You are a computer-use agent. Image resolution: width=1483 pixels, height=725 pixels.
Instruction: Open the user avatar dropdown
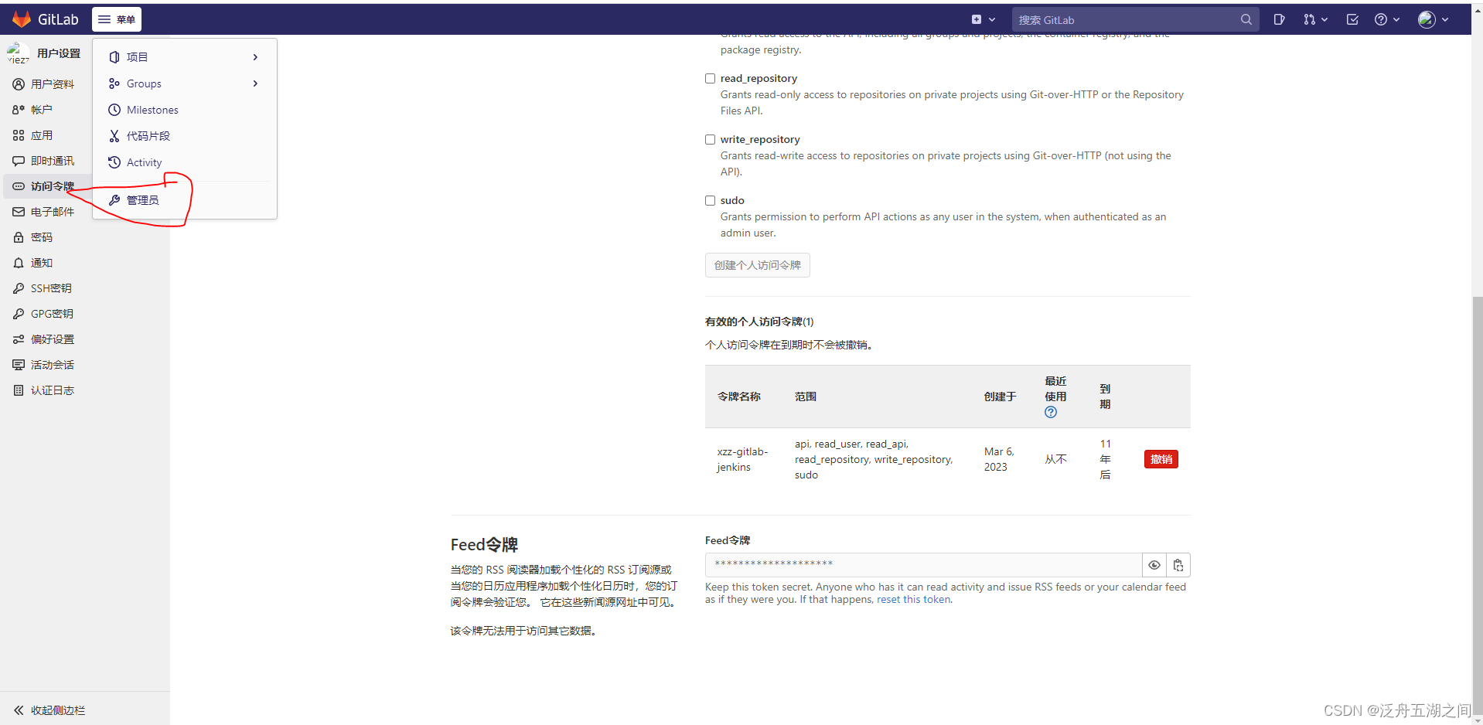pos(1434,19)
